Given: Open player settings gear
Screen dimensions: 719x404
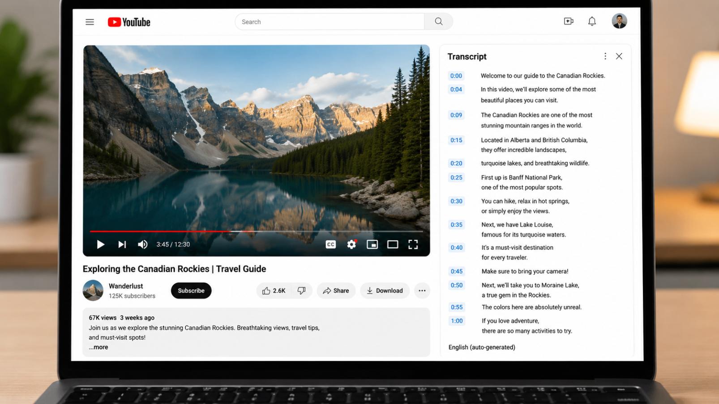Looking at the screenshot, I should (x=351, y=244).
